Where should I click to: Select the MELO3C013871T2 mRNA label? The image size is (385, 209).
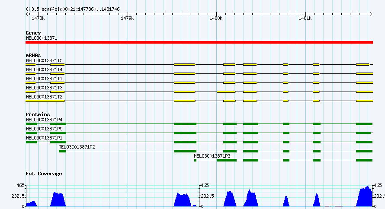coord(44,97)
